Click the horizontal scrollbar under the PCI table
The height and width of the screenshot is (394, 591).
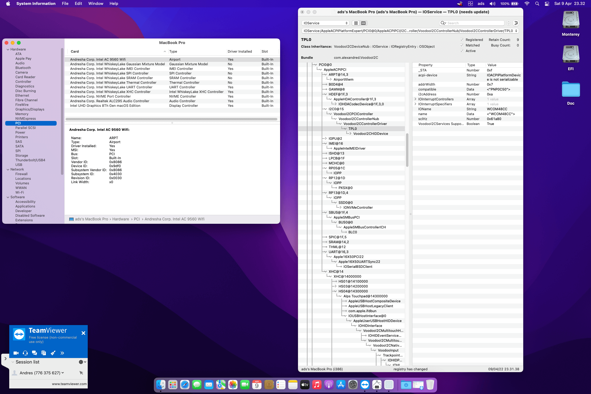click(171, 119)
